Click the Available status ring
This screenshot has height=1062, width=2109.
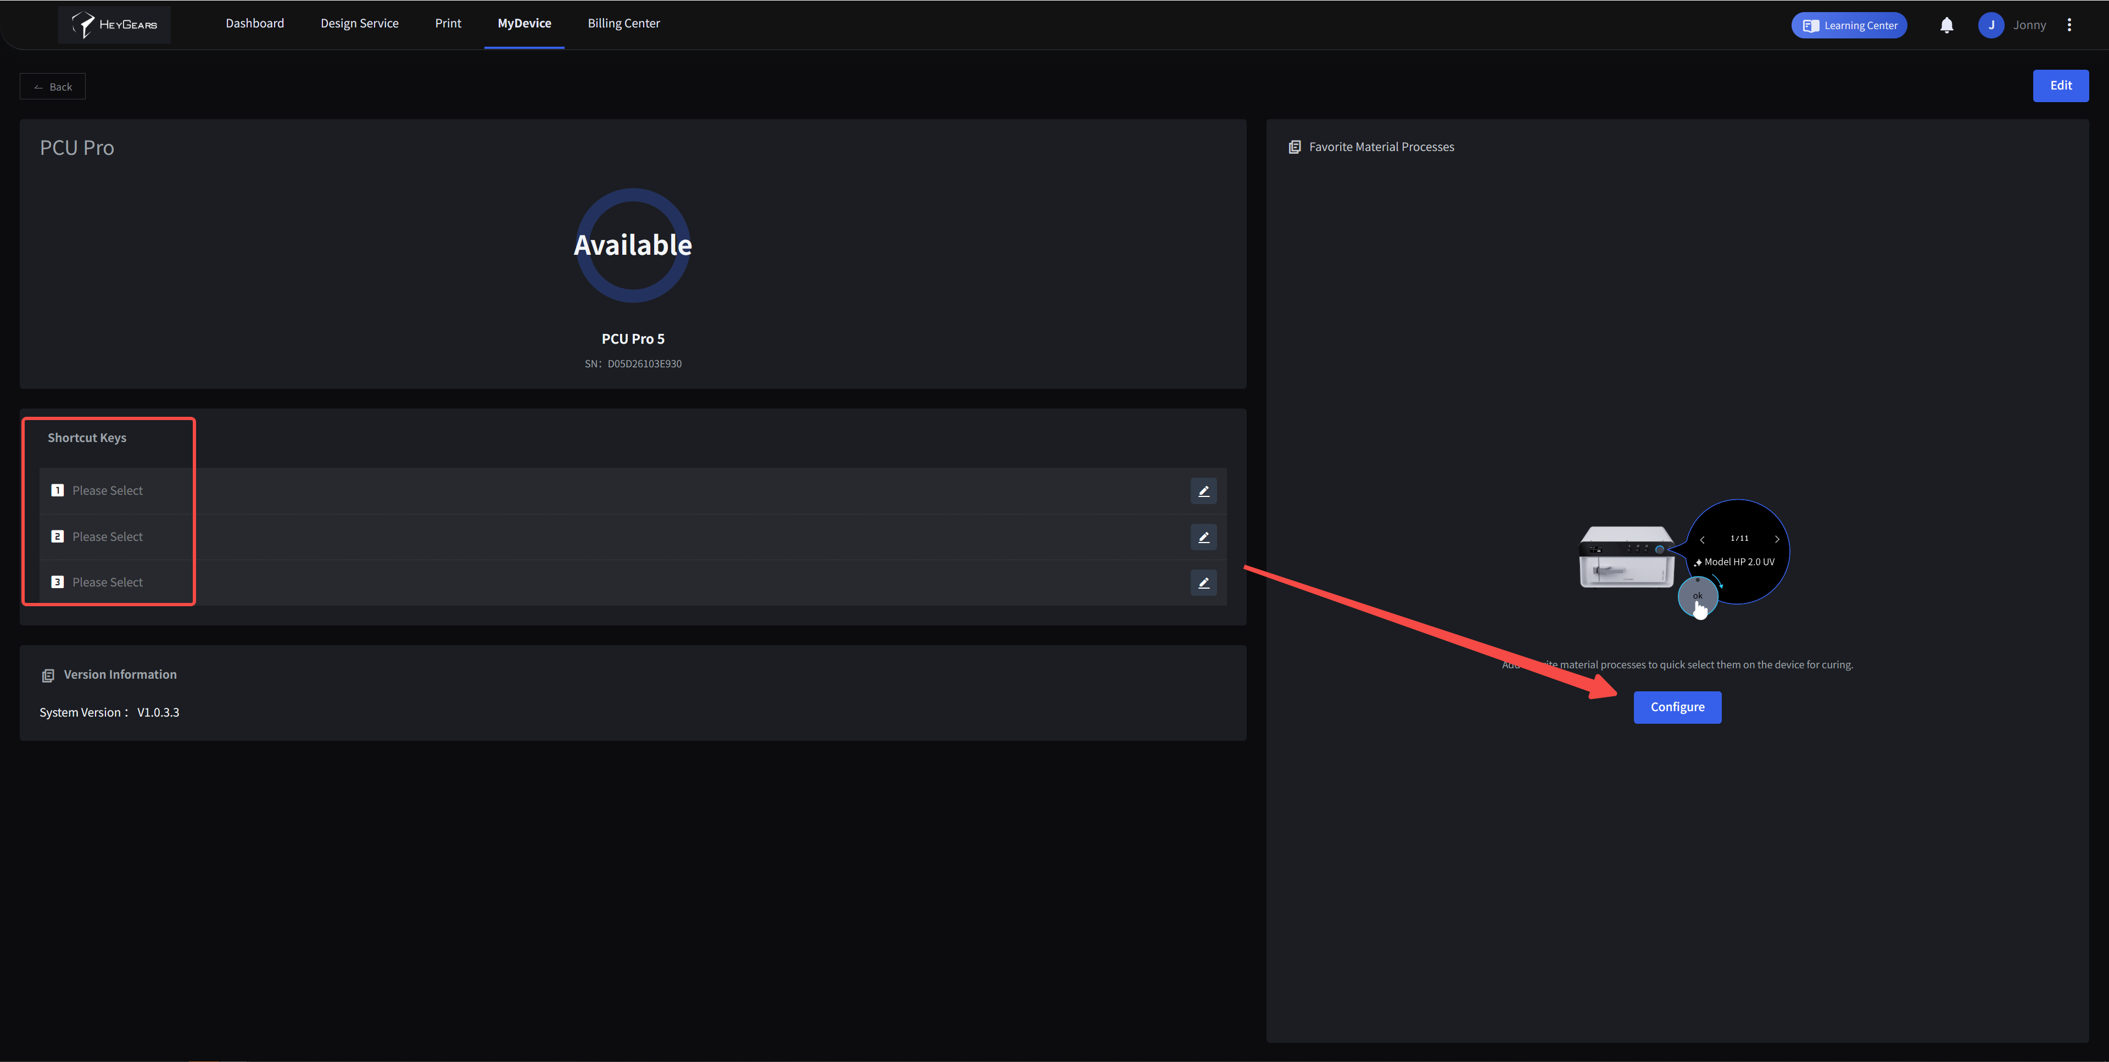tap(633, 245)
